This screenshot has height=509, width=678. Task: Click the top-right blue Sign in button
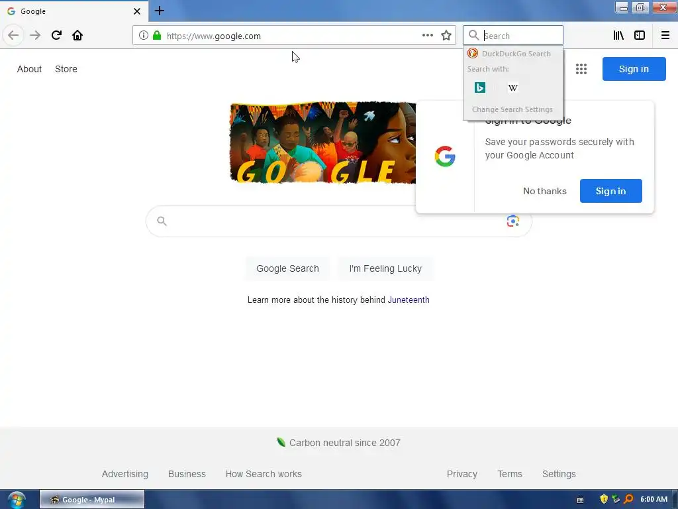(x=634, y=69)
